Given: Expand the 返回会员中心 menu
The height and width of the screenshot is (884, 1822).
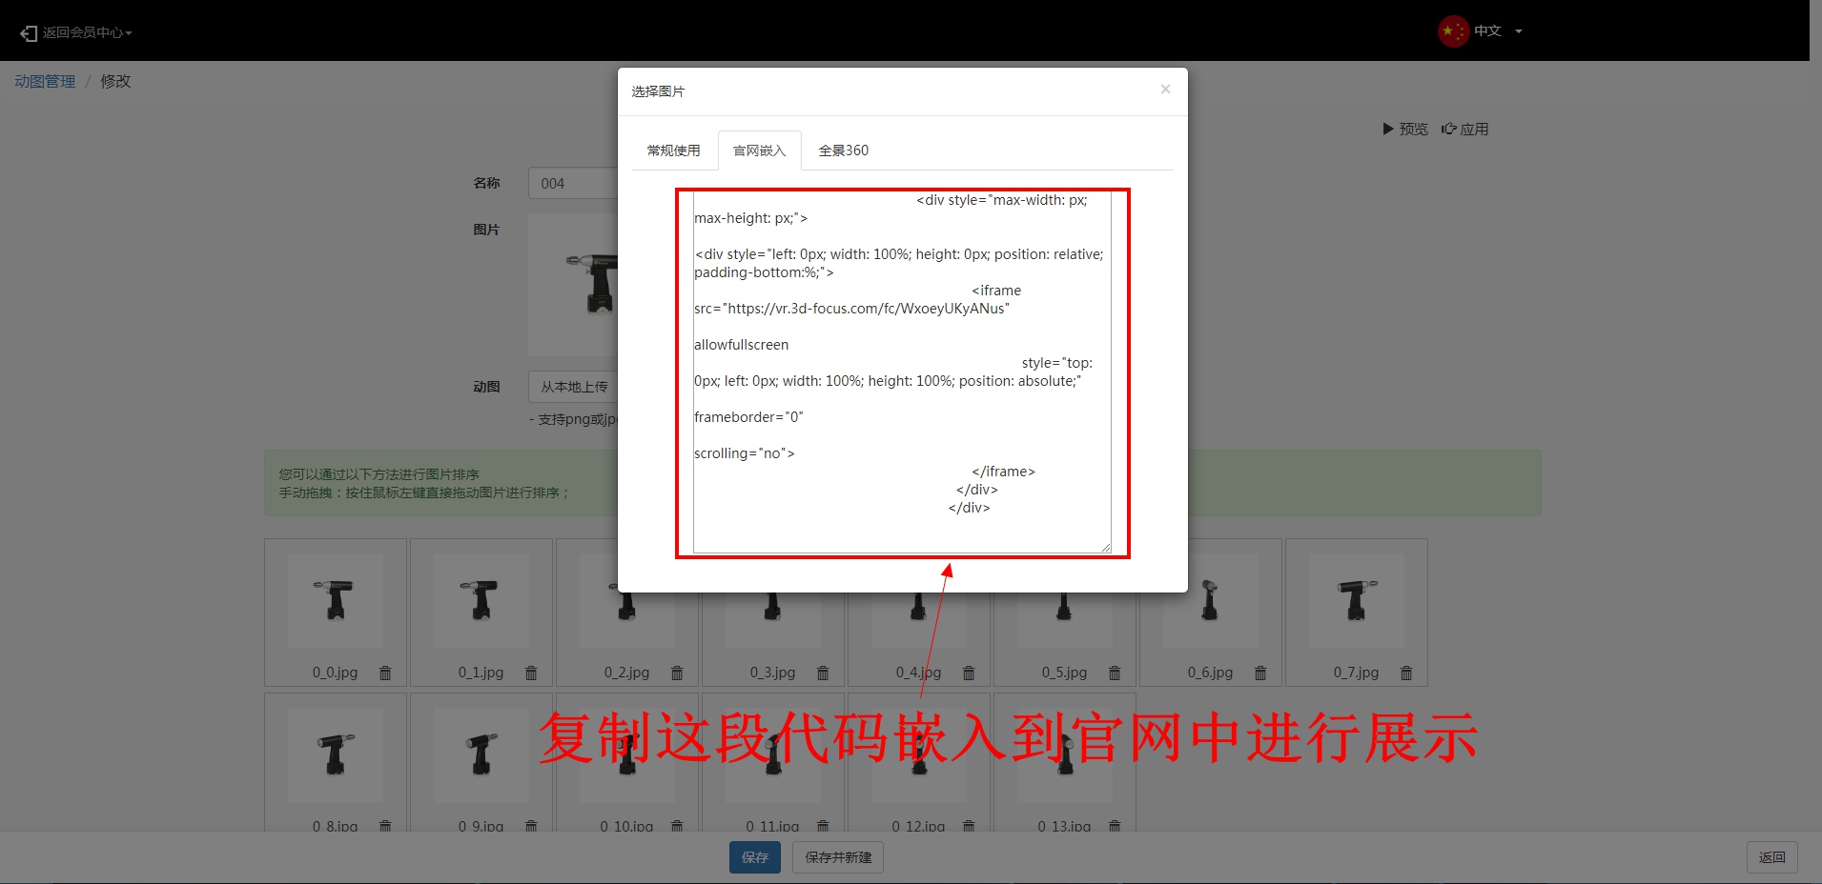Looking at the screenshot, I should (x=76, y=32).
